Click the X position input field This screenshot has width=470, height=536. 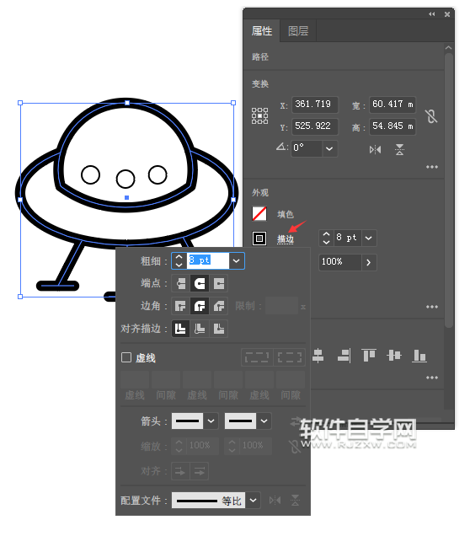click(x=314, y=105)
